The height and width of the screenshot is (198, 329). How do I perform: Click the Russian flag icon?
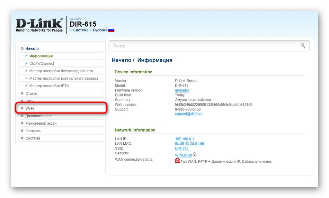(x=111, y=30)
